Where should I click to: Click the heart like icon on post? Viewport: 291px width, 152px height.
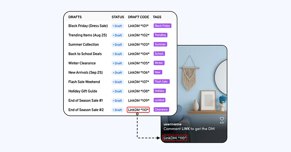pos(222,119)
